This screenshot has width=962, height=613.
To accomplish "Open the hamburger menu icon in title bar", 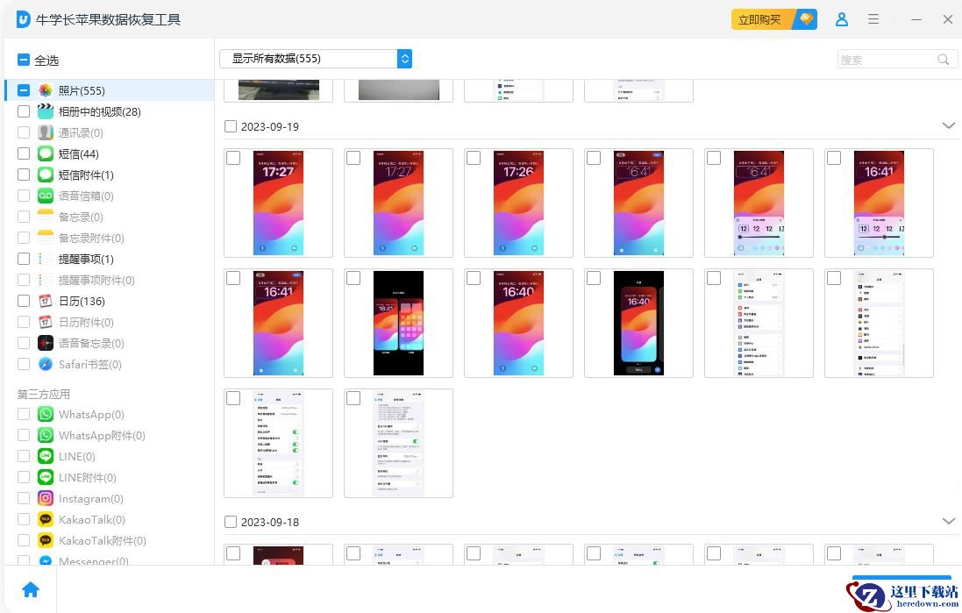I will [x=873, y=19].
